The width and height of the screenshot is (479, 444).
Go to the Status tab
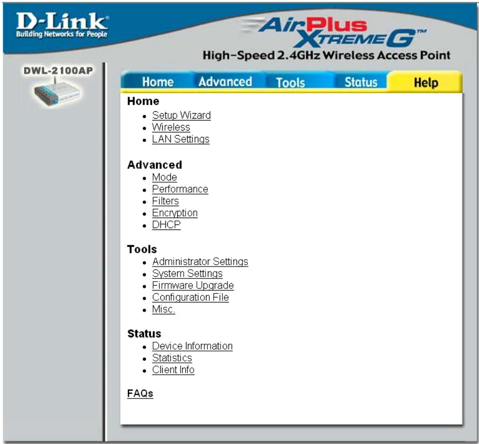(x=361, y=82)
